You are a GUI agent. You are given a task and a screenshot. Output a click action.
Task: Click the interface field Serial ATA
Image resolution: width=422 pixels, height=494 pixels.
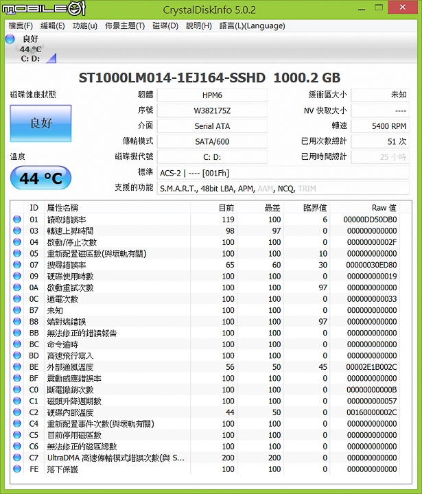pyautogui.click(x=212, y=126)
